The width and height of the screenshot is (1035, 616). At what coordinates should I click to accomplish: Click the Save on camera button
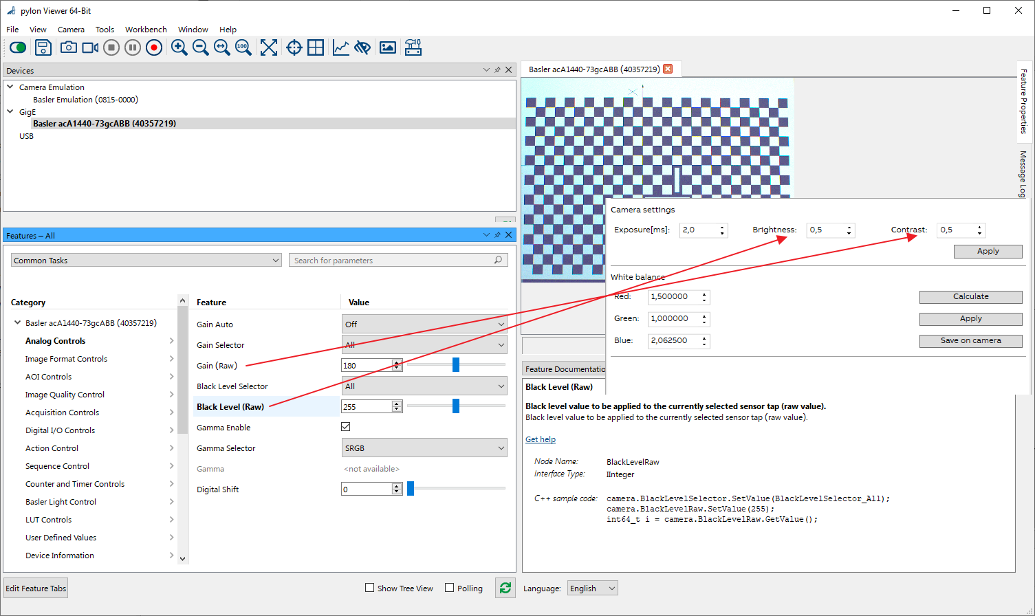tap(970, 340)
